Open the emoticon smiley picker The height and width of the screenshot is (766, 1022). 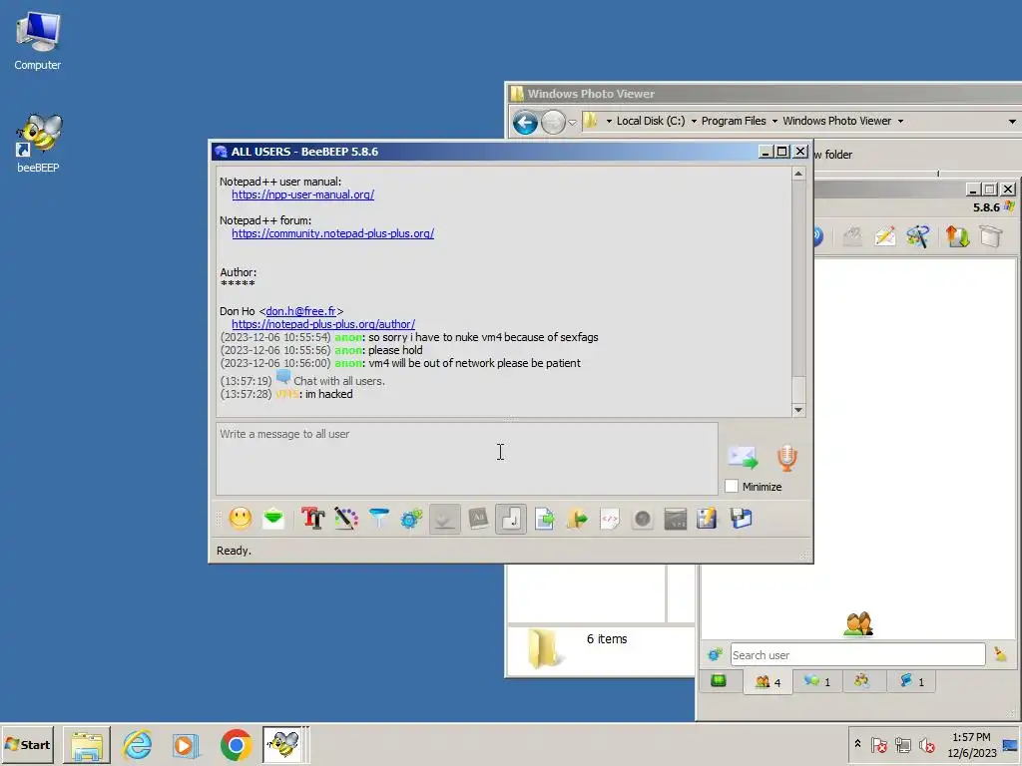coord(241,519)
